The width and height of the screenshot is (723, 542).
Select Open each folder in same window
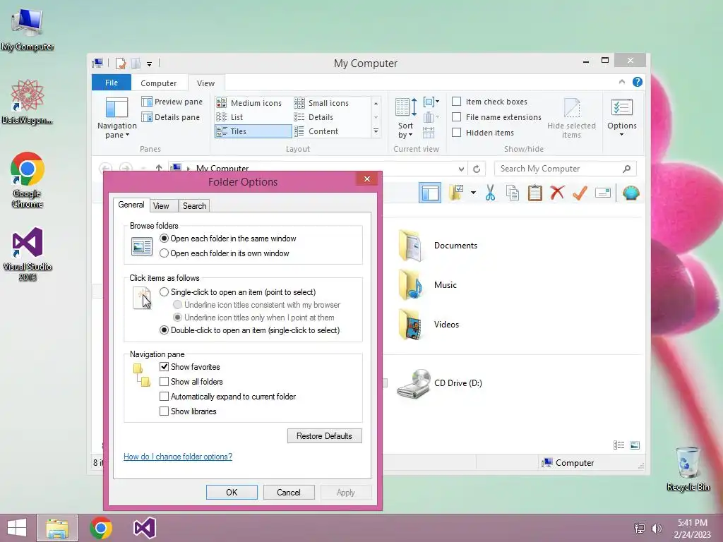[228, 239]
